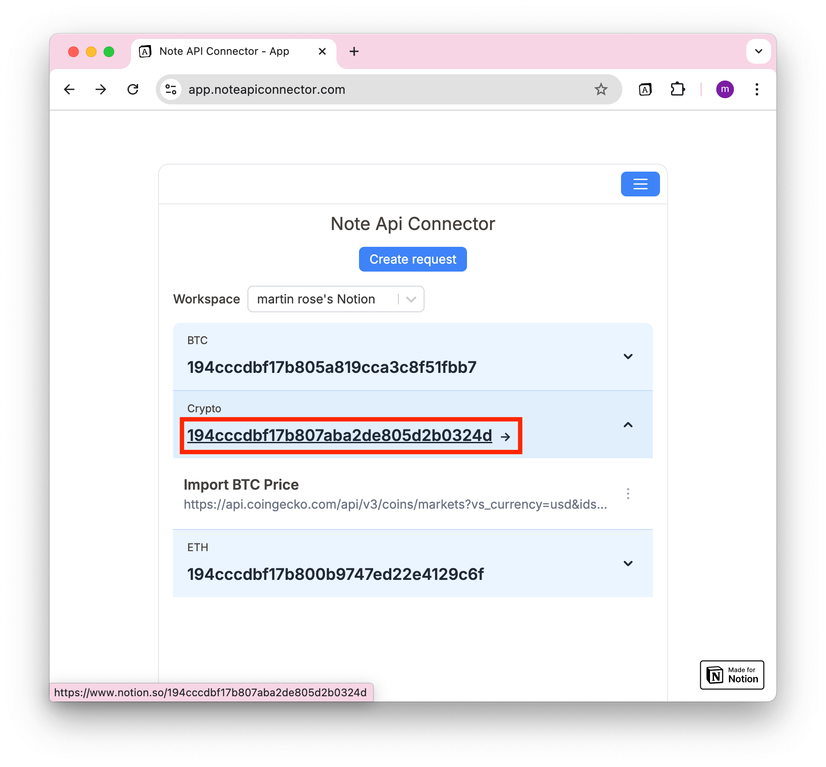Collapse the Crypto database section

click(x=628, y=425)
